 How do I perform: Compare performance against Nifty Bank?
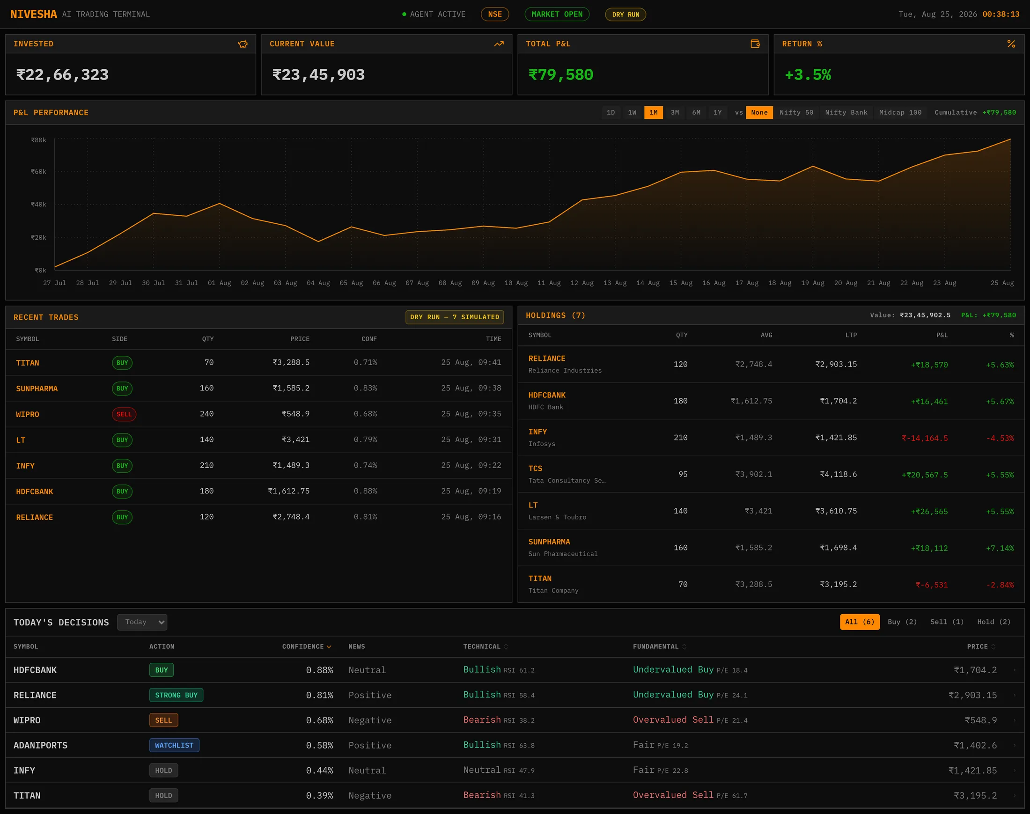tap(846, 112)
